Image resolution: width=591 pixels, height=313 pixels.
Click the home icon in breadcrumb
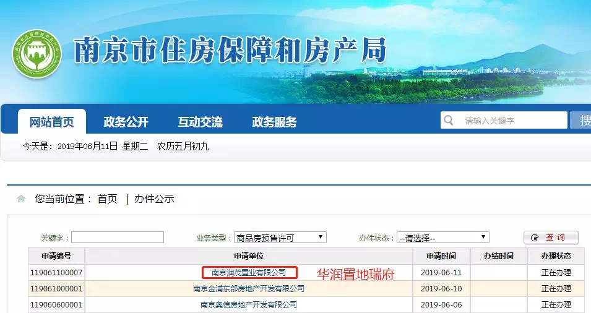click(22, 199)
